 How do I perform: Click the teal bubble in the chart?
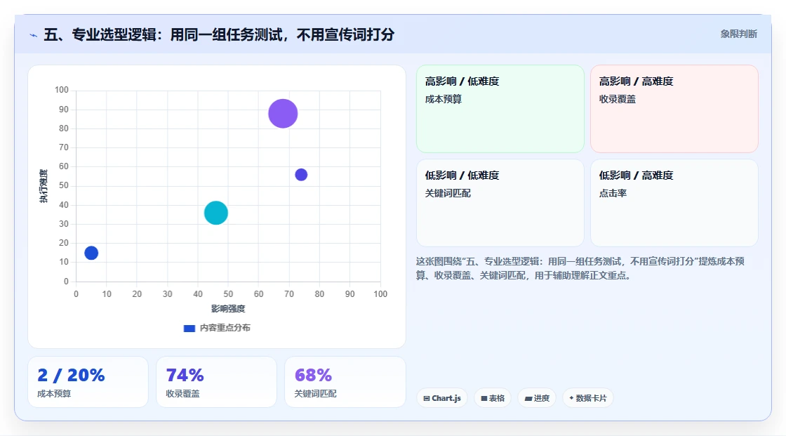coord(216,213)
